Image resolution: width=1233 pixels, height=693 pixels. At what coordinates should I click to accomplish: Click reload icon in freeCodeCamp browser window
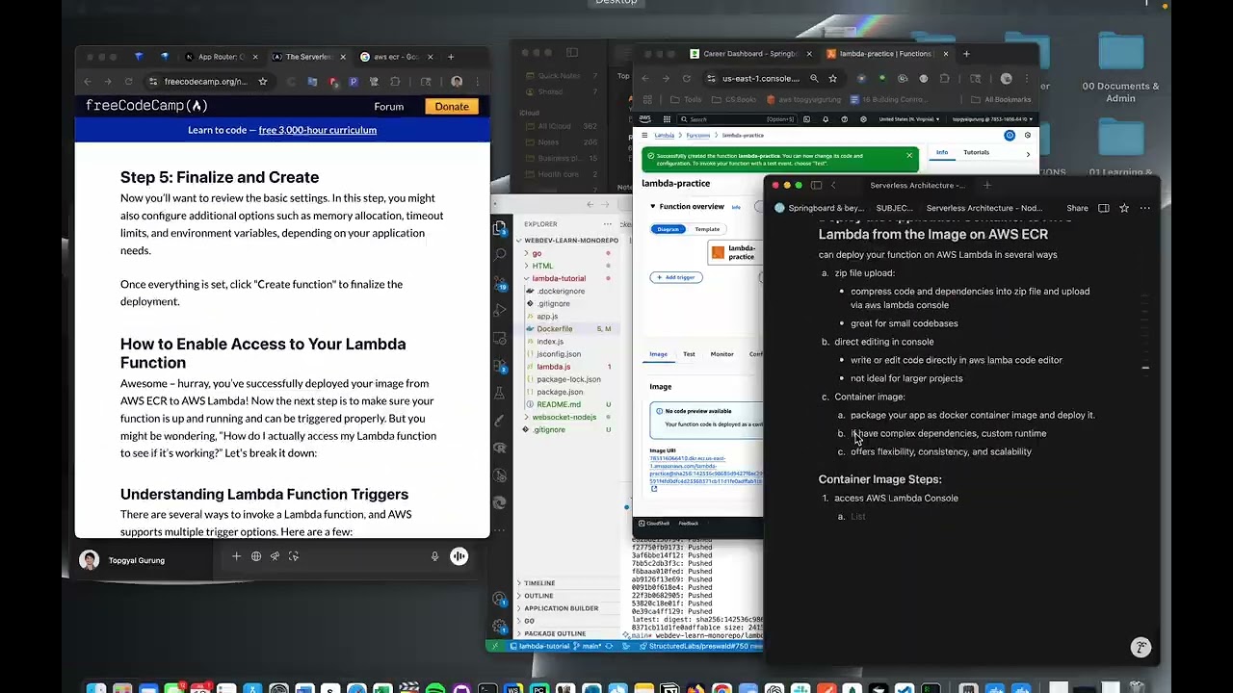pyautogui.click(x=130, y=82)
